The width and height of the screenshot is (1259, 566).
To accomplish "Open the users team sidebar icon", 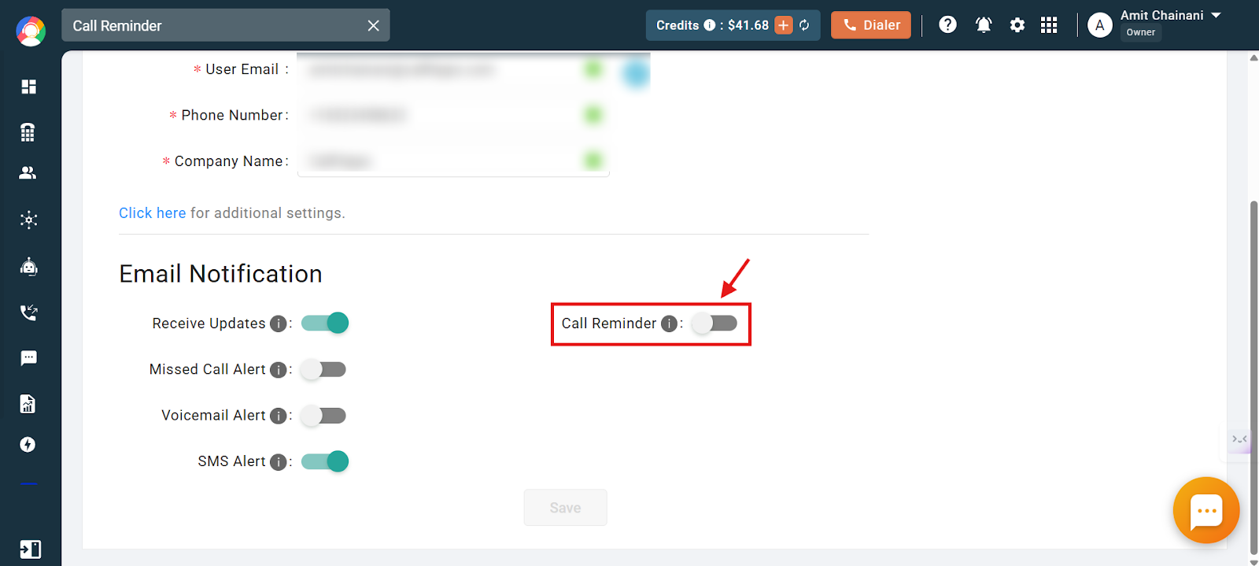I will click(28, 173).
